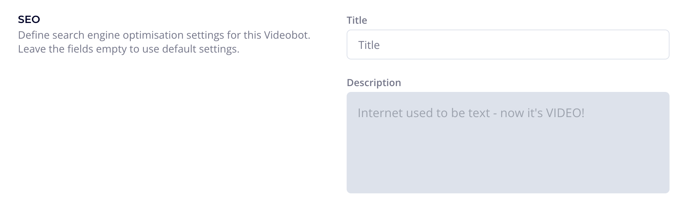Click the 'Leave the fields empty' text line
The height and width of the screenshot is (224, 694).
click(129, 49)
